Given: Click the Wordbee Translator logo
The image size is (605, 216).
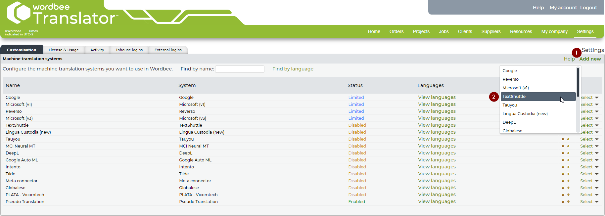Looking at the screenshot, I should 62,14.
